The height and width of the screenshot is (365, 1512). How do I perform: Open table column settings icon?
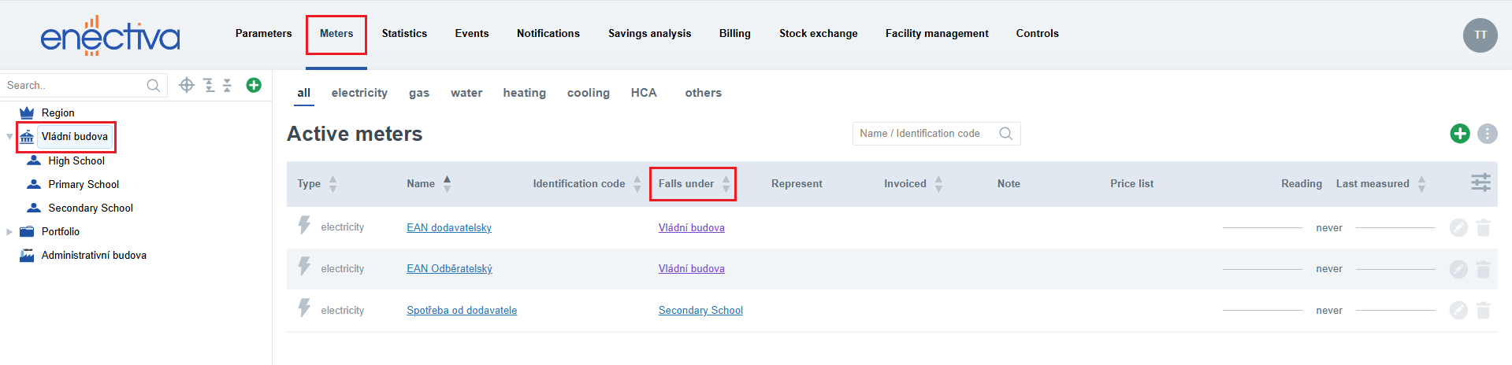[1480, 182]
